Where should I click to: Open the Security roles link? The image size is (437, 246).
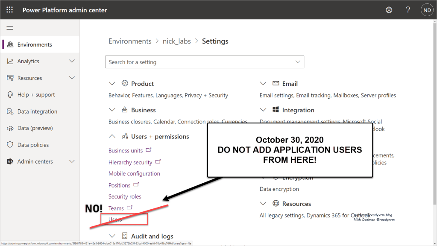pyautogui.click(x=125, y=196)
